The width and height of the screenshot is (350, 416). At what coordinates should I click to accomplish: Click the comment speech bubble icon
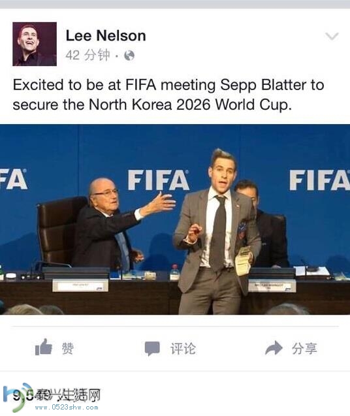pyautogui.click(x=152, y=349)
